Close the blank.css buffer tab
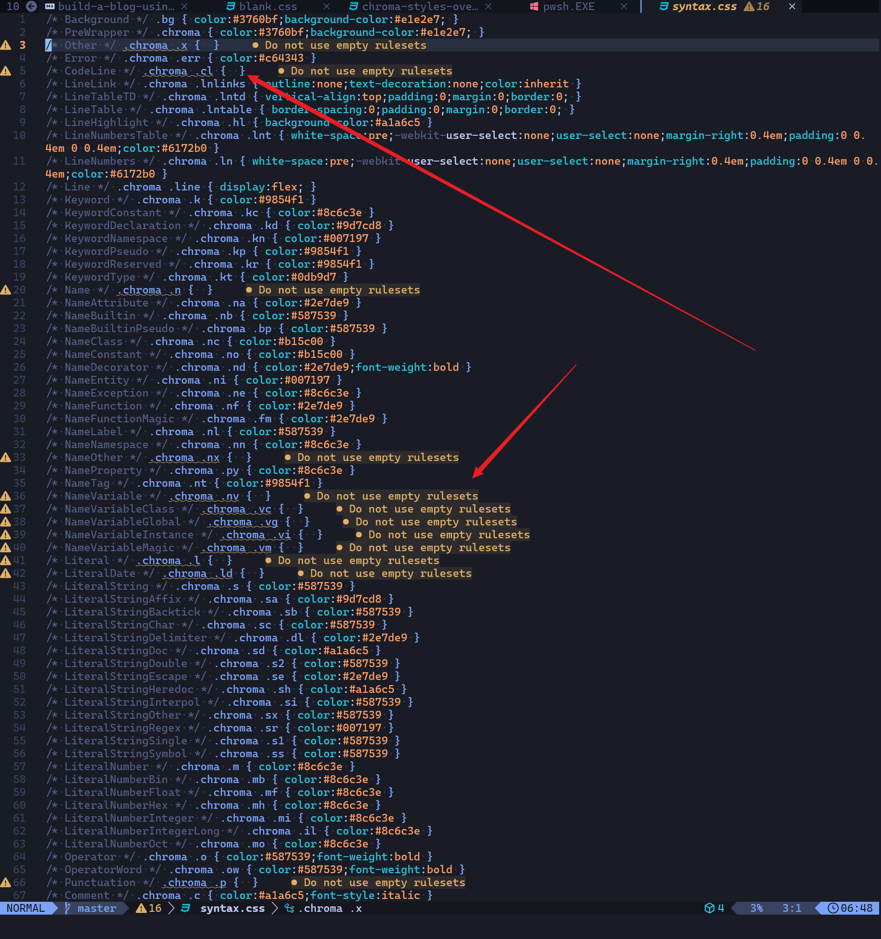The width and height of the screenshot is (881, 939). click(x=326, y=6)
